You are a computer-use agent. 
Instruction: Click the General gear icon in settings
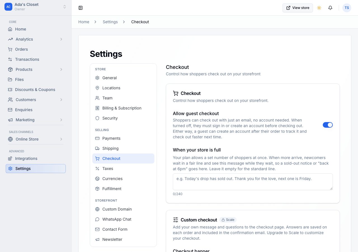coord(97,78)
